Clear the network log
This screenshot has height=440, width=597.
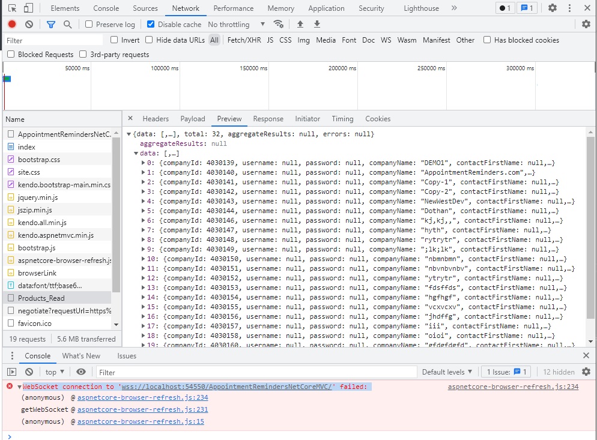(x=29, y=25)
